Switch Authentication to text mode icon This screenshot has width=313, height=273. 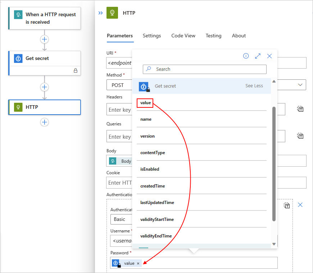[287, 205]
